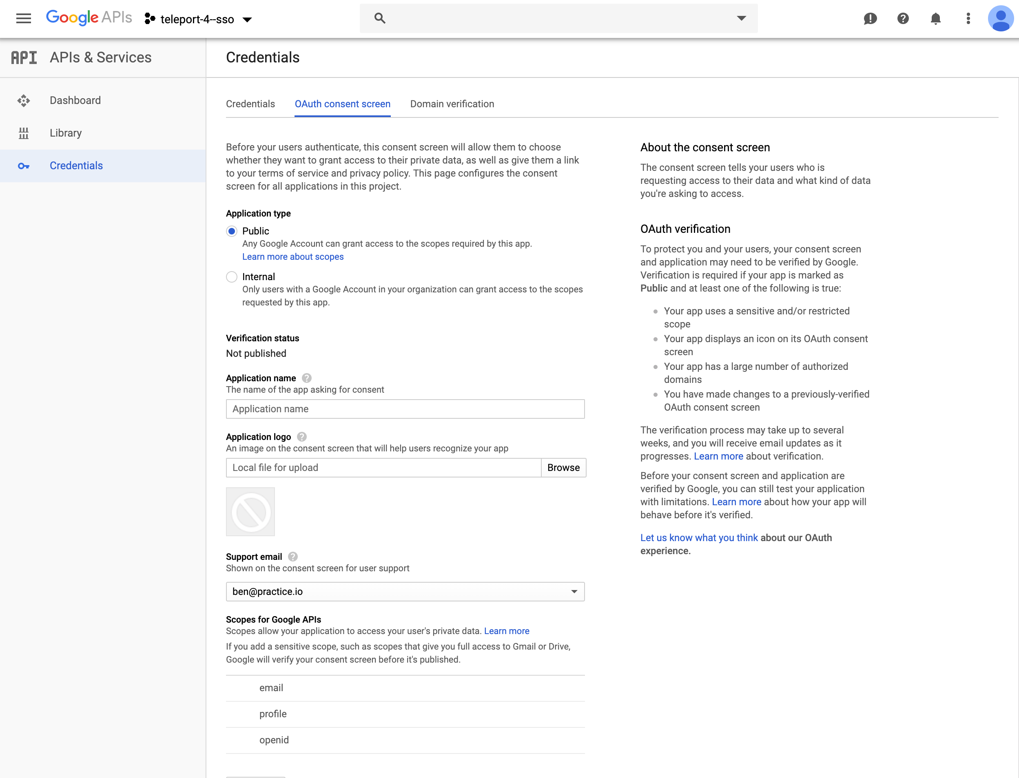
Task: Switch to the Credentials tab
Action: tap(250, 104)
